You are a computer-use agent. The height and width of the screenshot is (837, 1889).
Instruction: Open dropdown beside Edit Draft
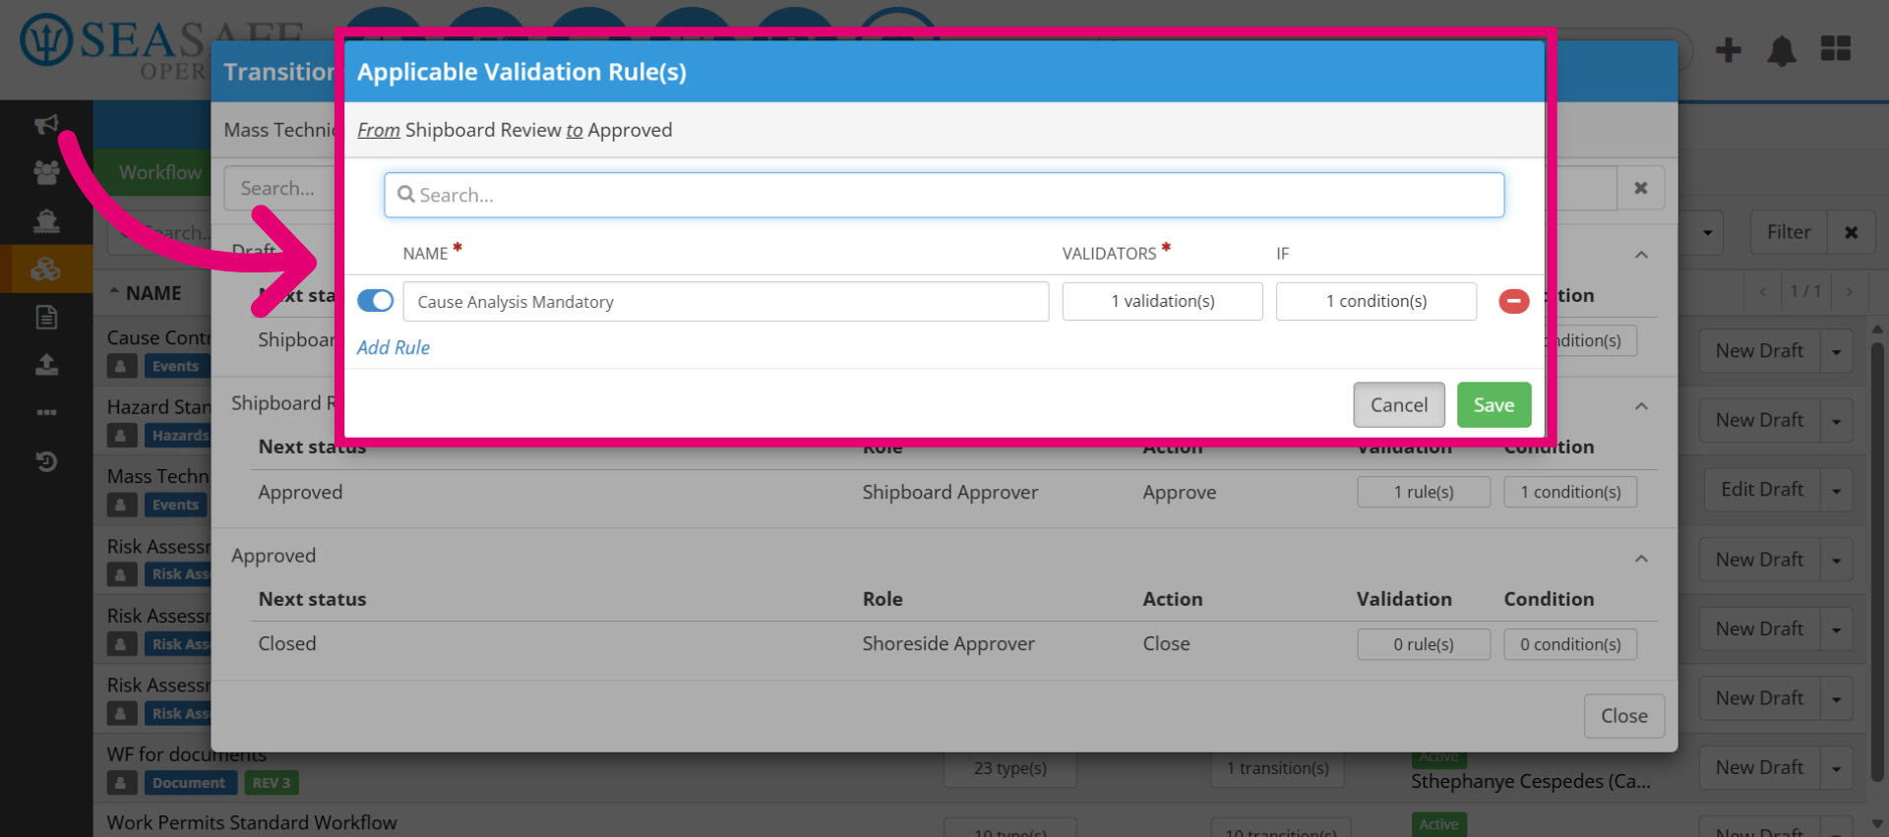click(1836, 490)
